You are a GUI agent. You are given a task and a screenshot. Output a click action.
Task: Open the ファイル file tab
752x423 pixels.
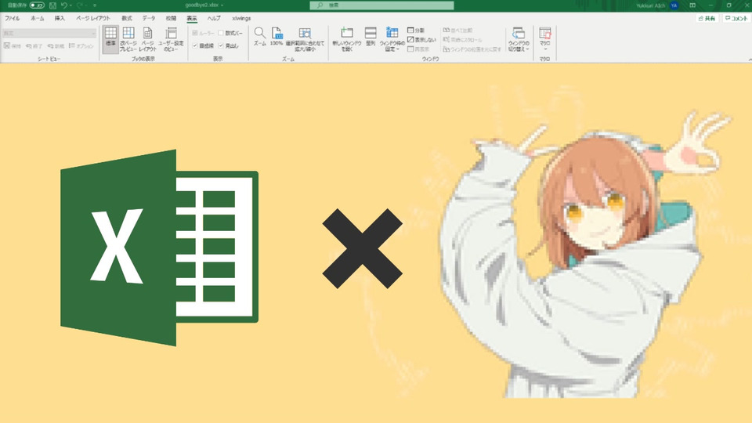(12, 18)
